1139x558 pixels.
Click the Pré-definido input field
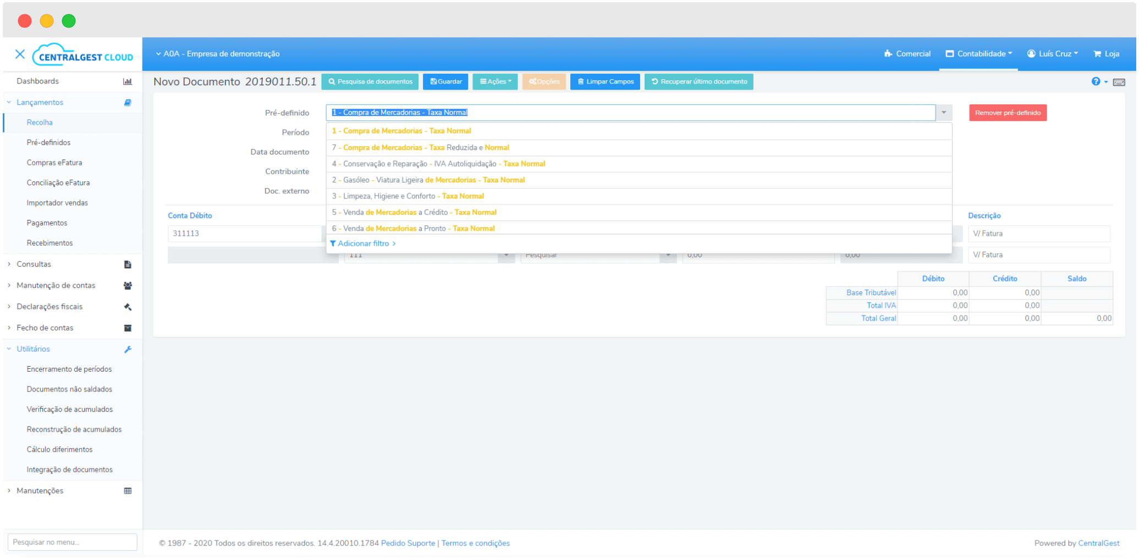(x=630, y=113)
